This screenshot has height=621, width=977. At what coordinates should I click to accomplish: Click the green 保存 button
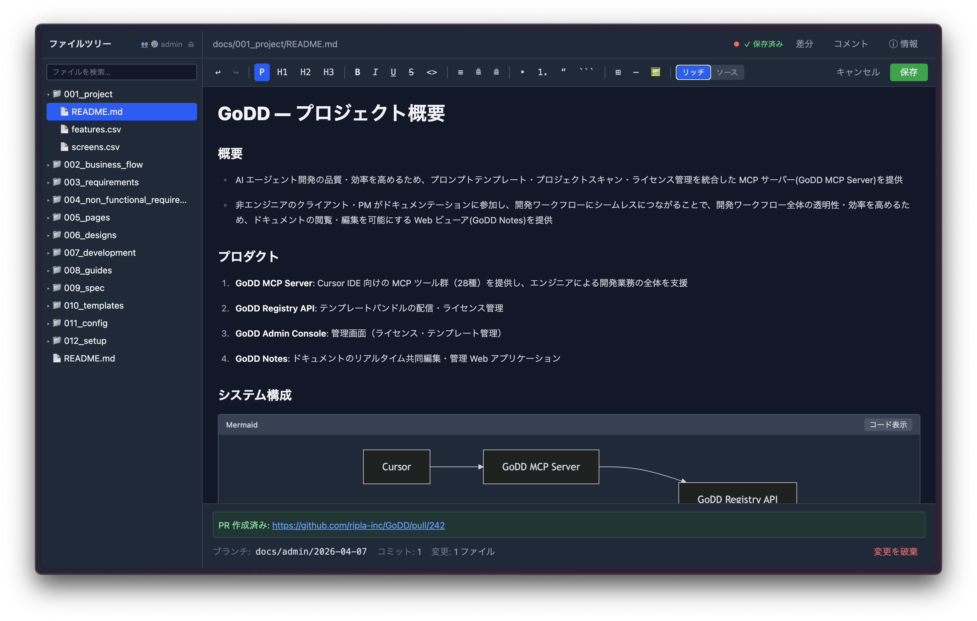click(908, 72)
